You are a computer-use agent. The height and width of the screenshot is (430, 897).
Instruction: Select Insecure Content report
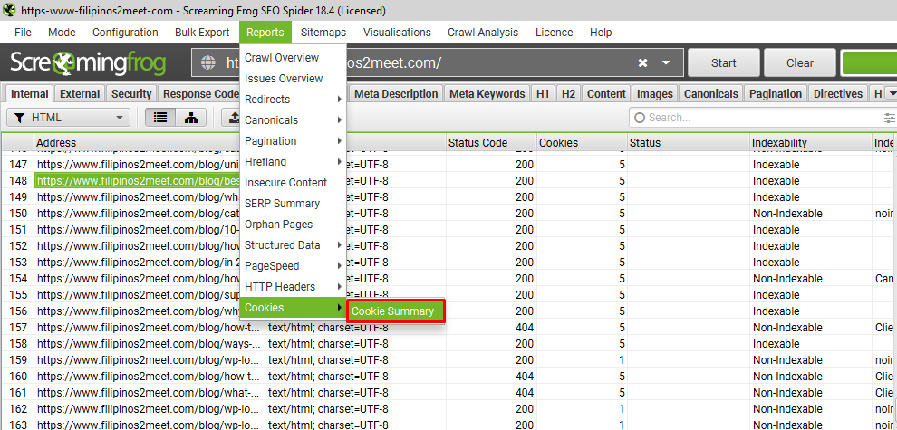293,182
